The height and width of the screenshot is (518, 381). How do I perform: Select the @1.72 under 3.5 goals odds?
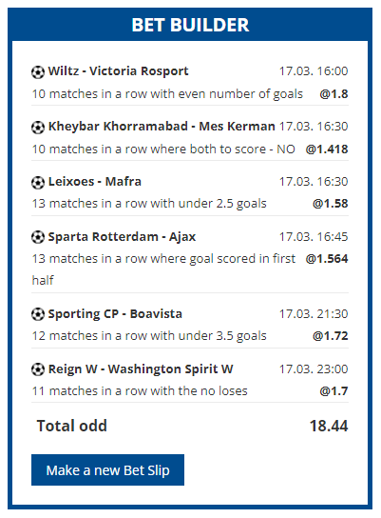click(331, 335)
